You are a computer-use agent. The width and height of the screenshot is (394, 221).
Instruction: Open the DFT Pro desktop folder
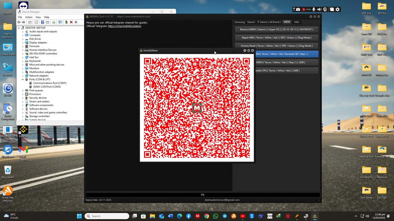pos(366,8)
